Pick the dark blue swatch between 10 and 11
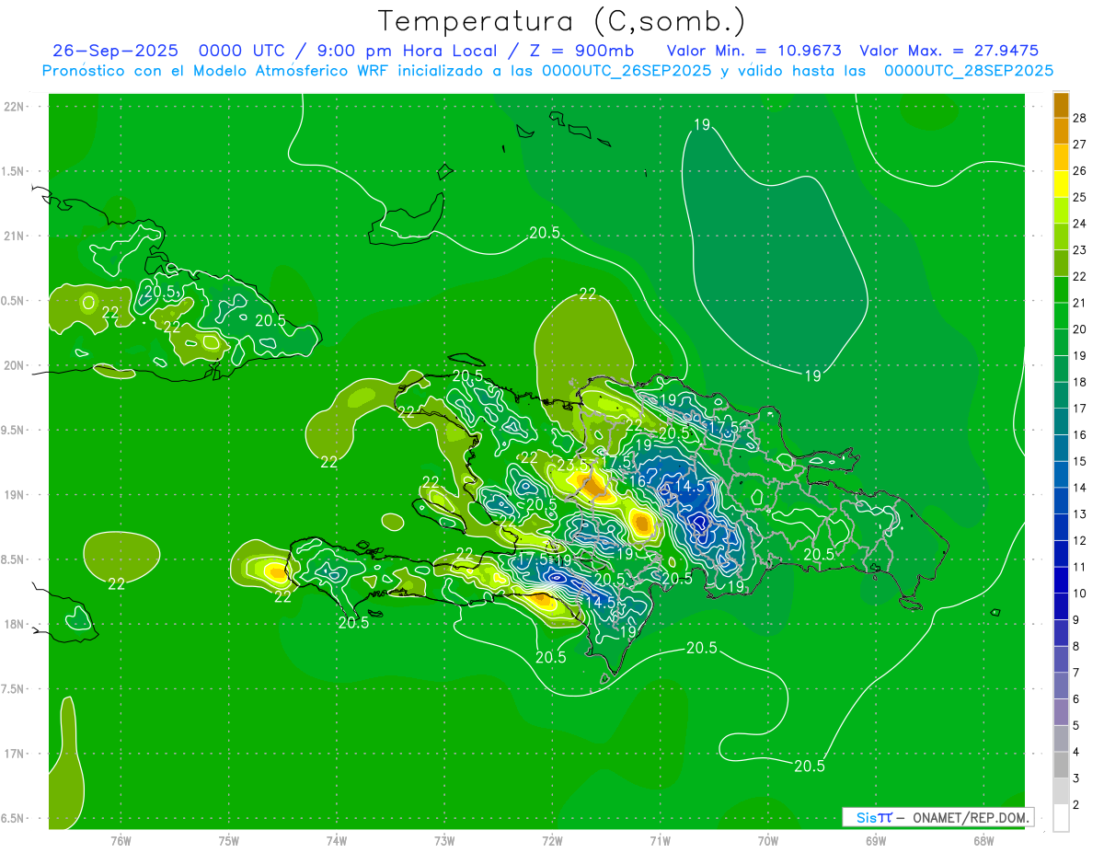This screenshot has width=1104, height=853. (1061, 580)
